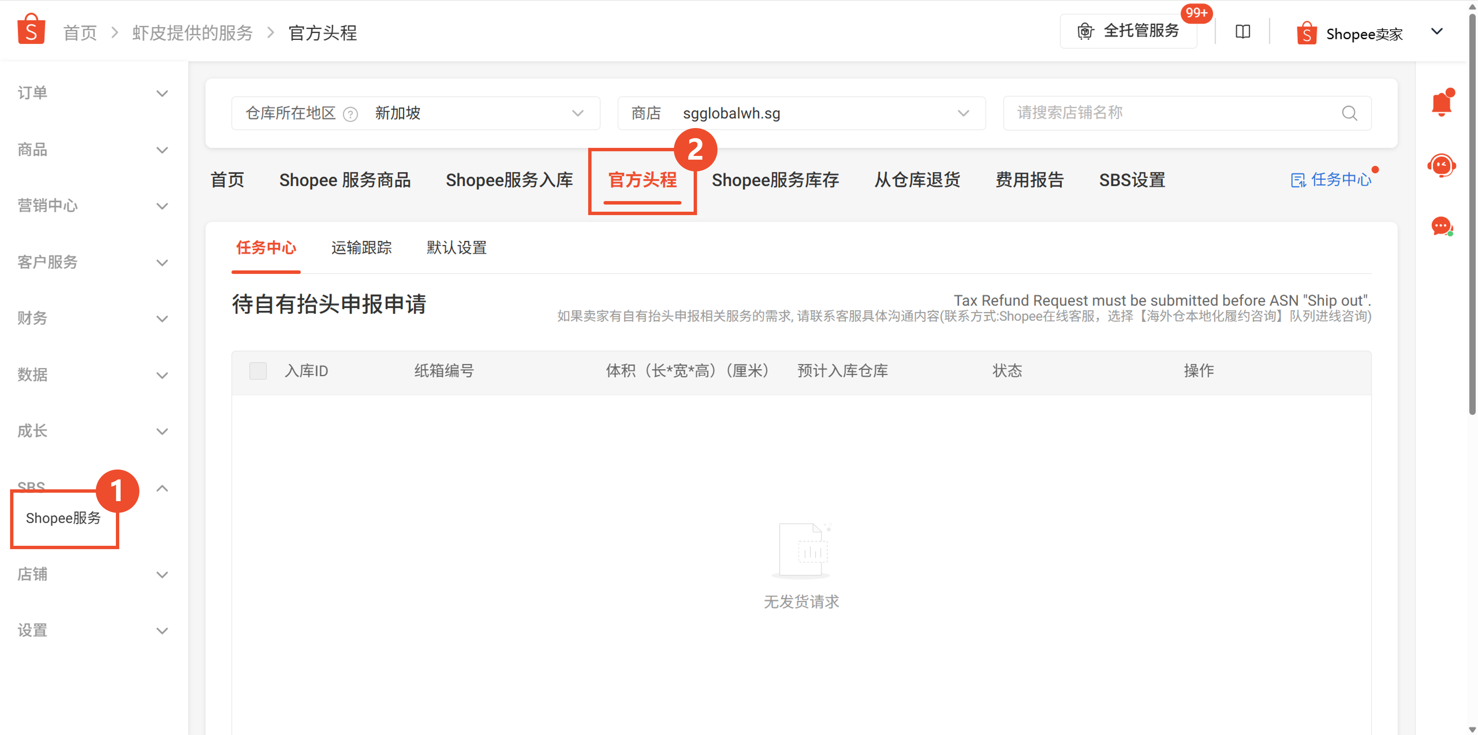
Task: Open Shopee服务 under SBS
Action: [63, 518]
